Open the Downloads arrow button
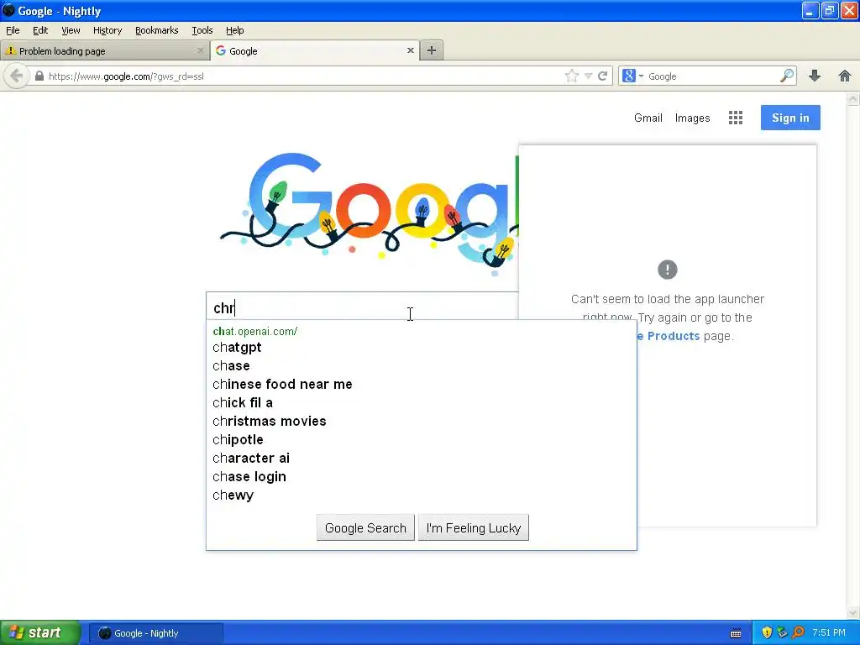This screenshot has width=860, height=645. coord(815,76)
